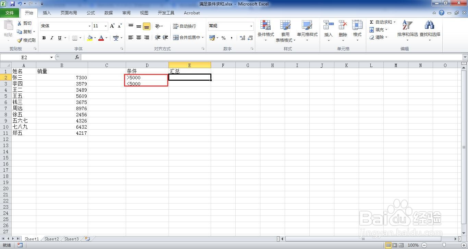Screen dimensions: 468x249
Task: Click Delete cells (删除) icon
Action: [x=343, y=25]
